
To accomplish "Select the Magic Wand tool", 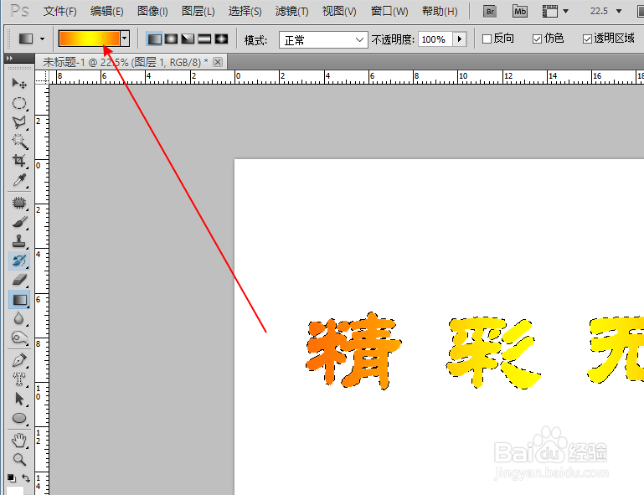I will 19,142.
